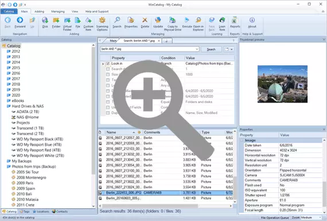Tick checkbox before User defined Fields row

[108, 108]
